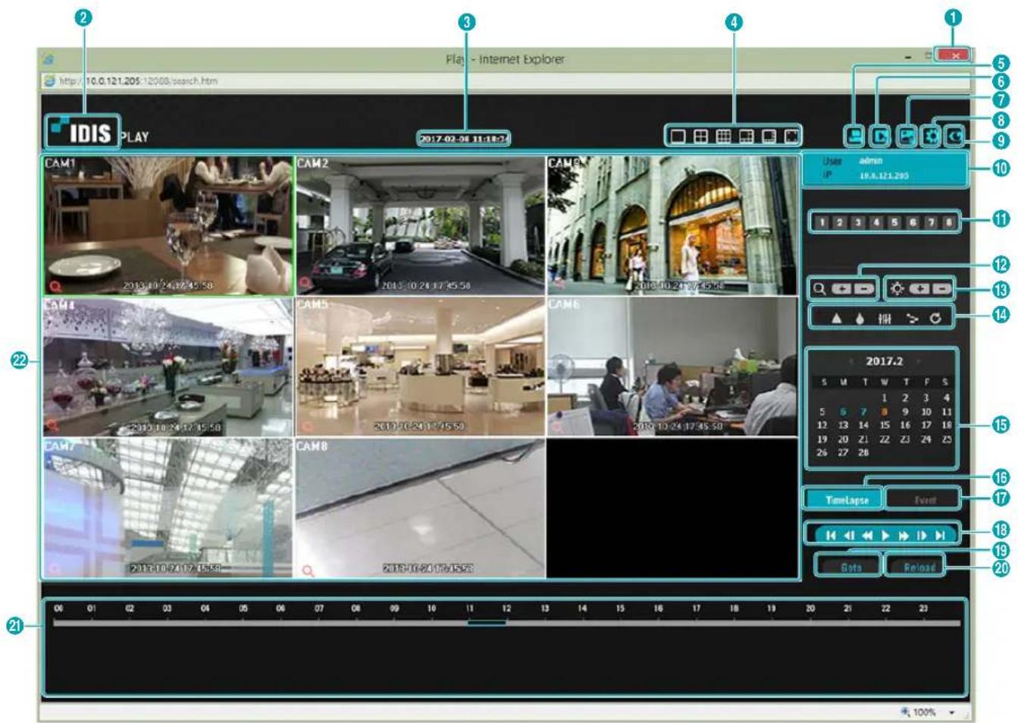1018x723 pixels.
Task: Zoom out with the minus button
Action: click(x=864, y=289)
